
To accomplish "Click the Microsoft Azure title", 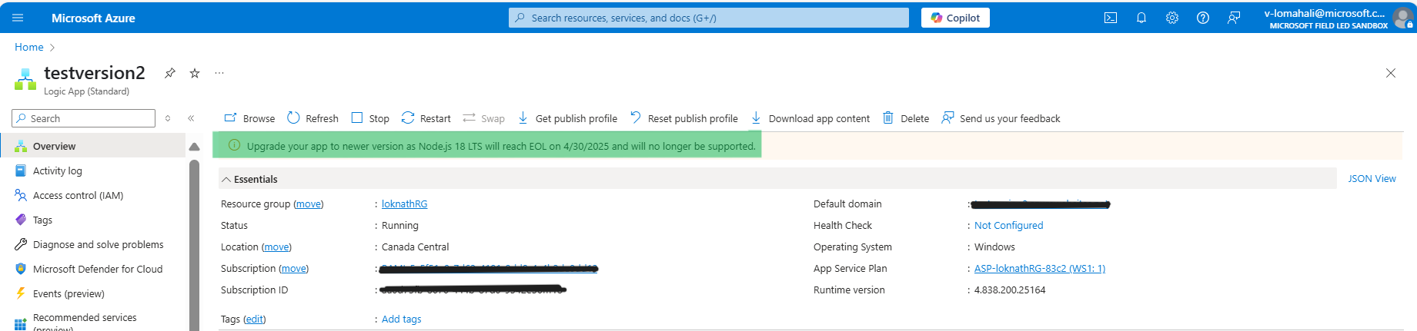I will (x=93, y=18).
